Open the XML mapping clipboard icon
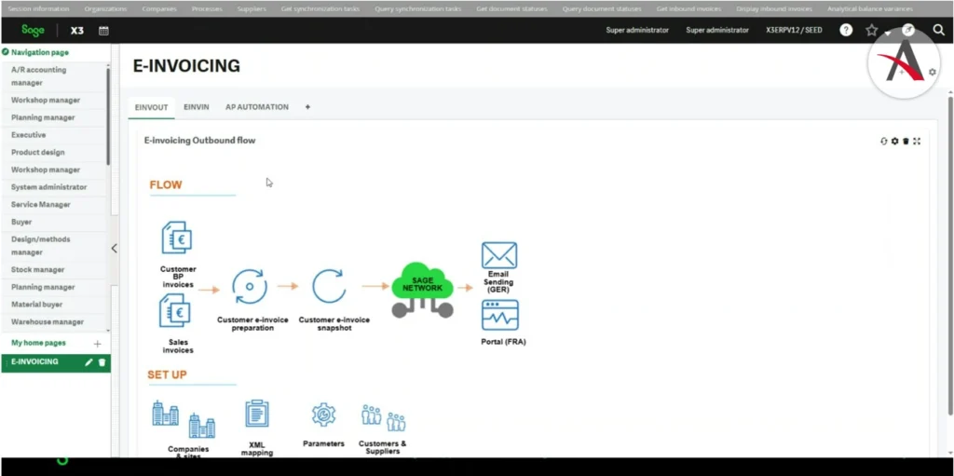954x476 pixels. (x=257, y=414)
